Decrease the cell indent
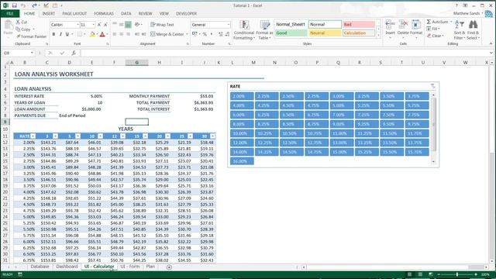 click(x=137, y=34)
